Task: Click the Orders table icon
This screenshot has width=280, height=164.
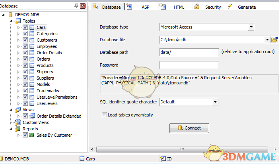Action: (x=32, y=59)
